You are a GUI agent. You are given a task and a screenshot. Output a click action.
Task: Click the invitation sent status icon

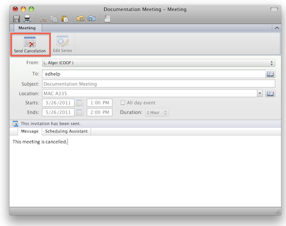tap(15, 124)
